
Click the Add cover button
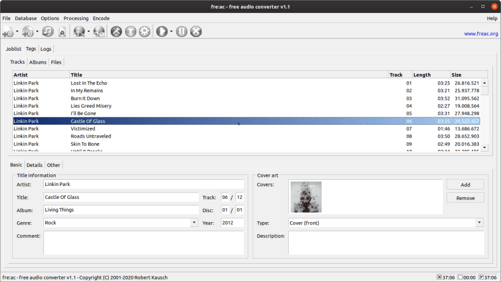click(x=465, y=185)
